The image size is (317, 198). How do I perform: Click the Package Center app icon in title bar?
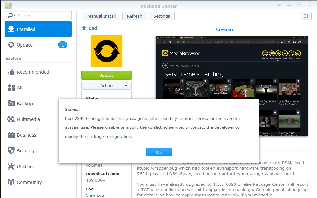pyautogui.click(x=9, y=6)
